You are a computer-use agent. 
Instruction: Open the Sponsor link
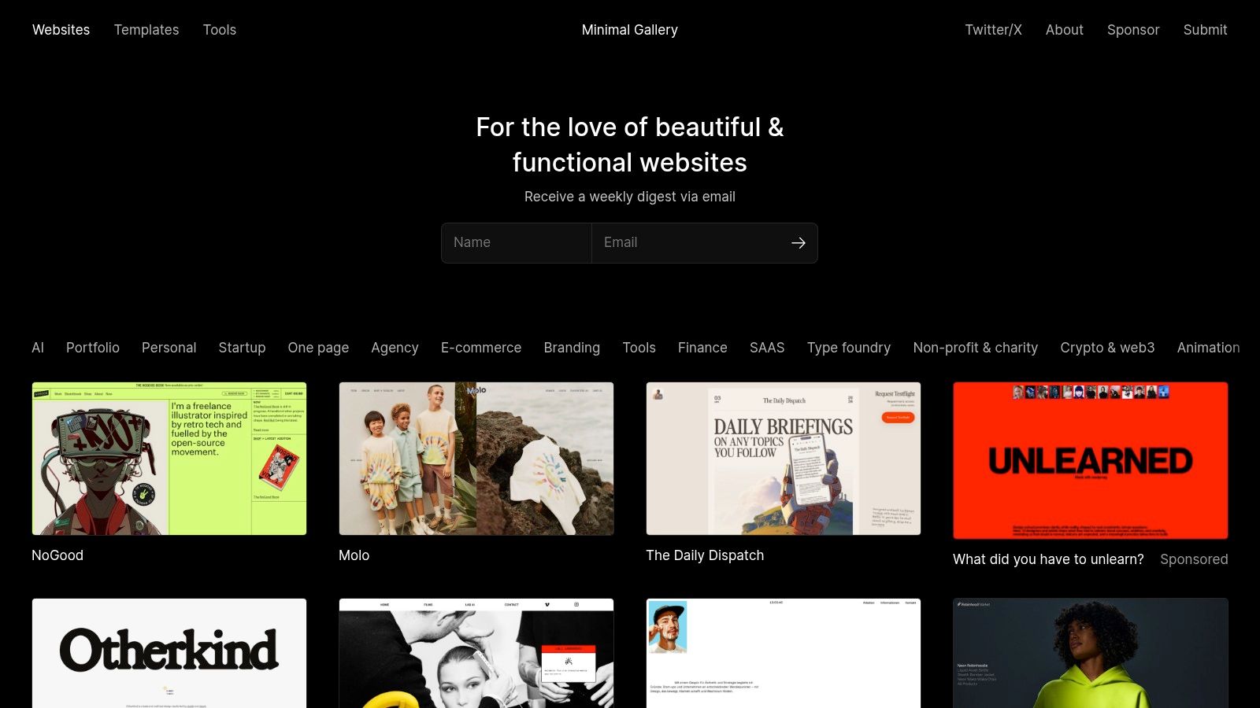[1133, 30]
